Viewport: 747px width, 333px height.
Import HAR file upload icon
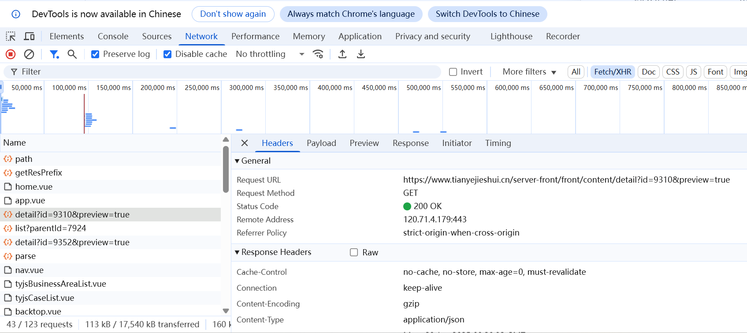click(342, 54)
